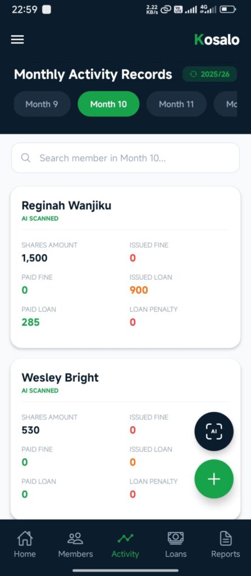This screenshot has height=576, width=251.
Task: Open the hamburger menu
Action: tap(17, 40)
